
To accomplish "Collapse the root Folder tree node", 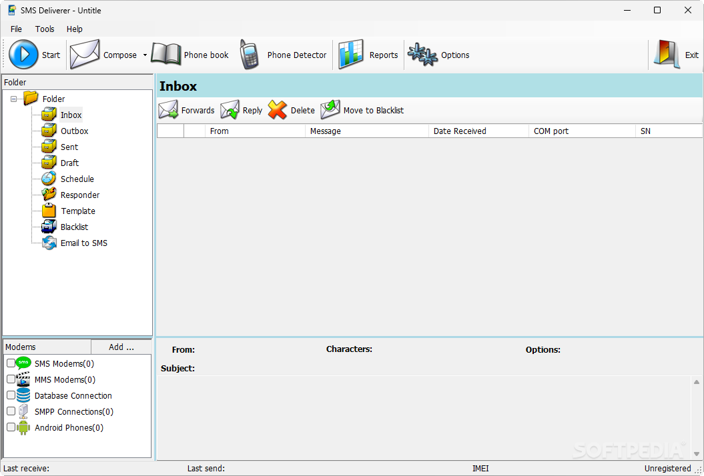I will (13, 99).
